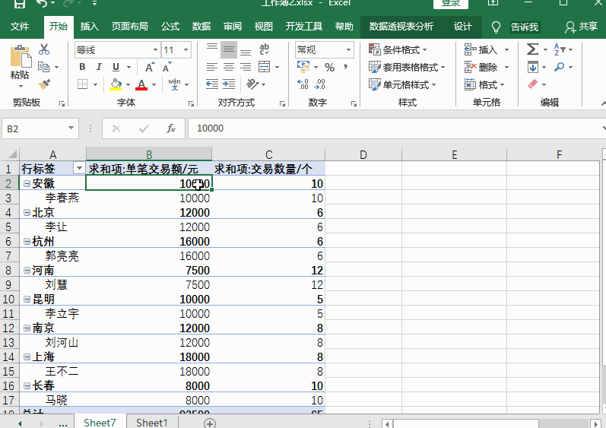The width and height of the screenshot is (606, 428).
Task: Switch to the Sheet1 worksheet tab
Action: [151, 423]
